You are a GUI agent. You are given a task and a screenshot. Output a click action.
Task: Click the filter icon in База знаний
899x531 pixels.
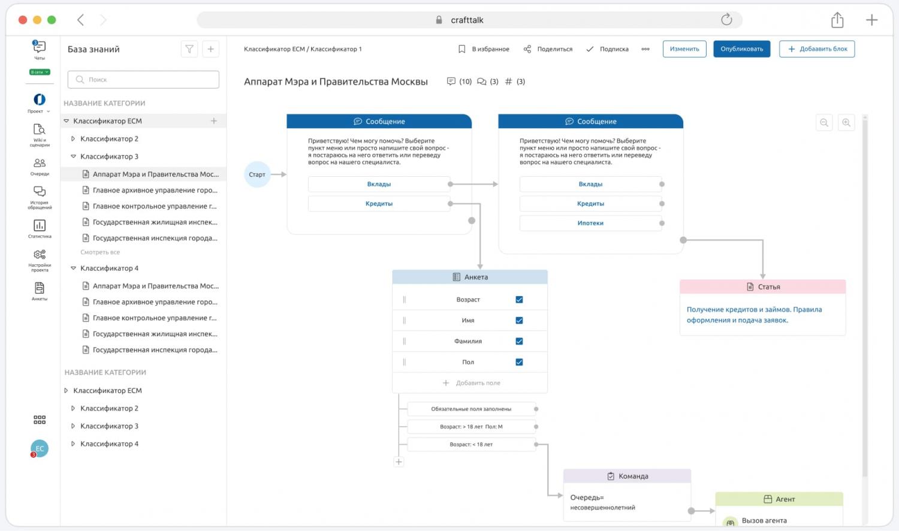(189, 49)
